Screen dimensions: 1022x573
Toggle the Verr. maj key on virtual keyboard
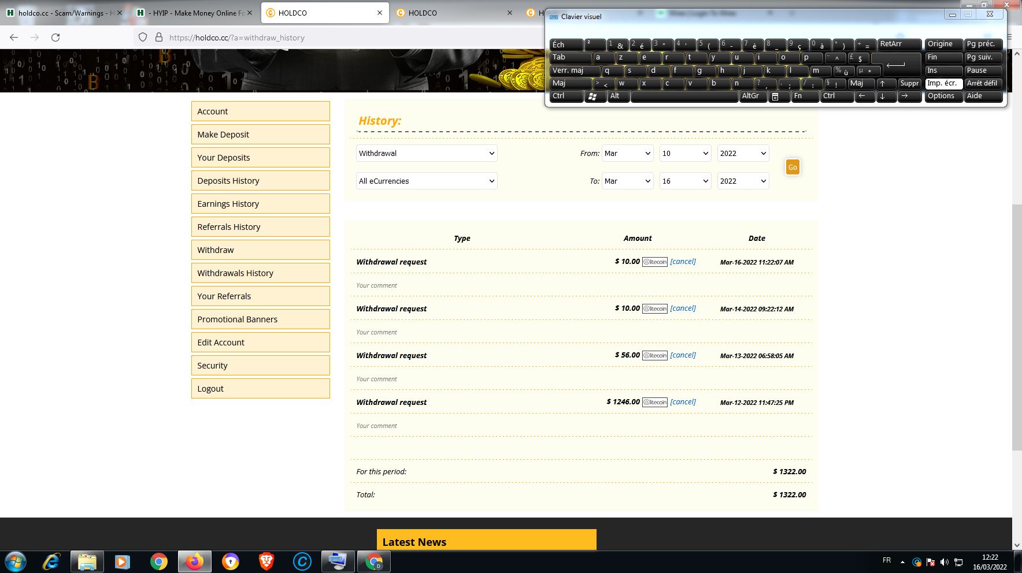click(575, 70)
